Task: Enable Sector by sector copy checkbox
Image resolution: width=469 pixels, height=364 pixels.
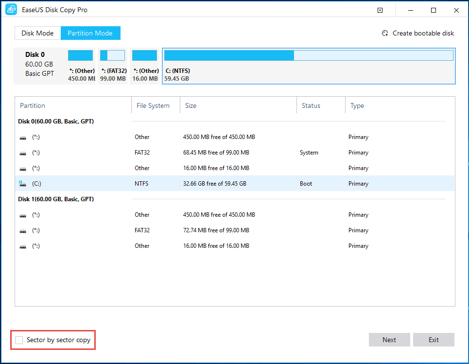Action: pos(19,340)
